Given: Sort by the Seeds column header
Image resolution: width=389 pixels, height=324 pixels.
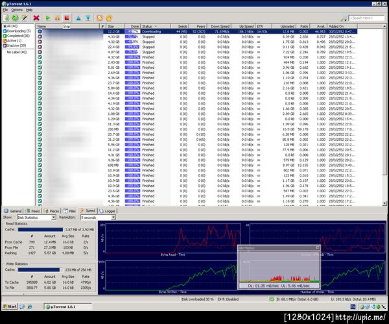Looking at the screenshot, I should coord(180,26).
